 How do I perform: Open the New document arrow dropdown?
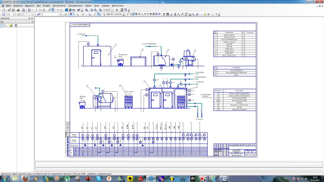pyautogui.click(x=6, y=10)
